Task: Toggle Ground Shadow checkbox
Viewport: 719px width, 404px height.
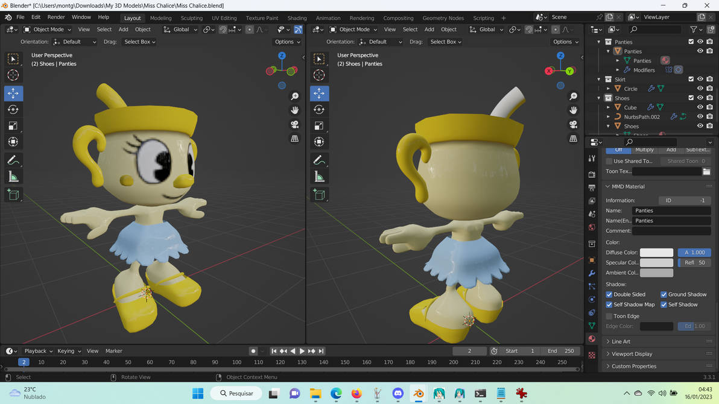Action: pyautogui.click(x=664, y=294)
